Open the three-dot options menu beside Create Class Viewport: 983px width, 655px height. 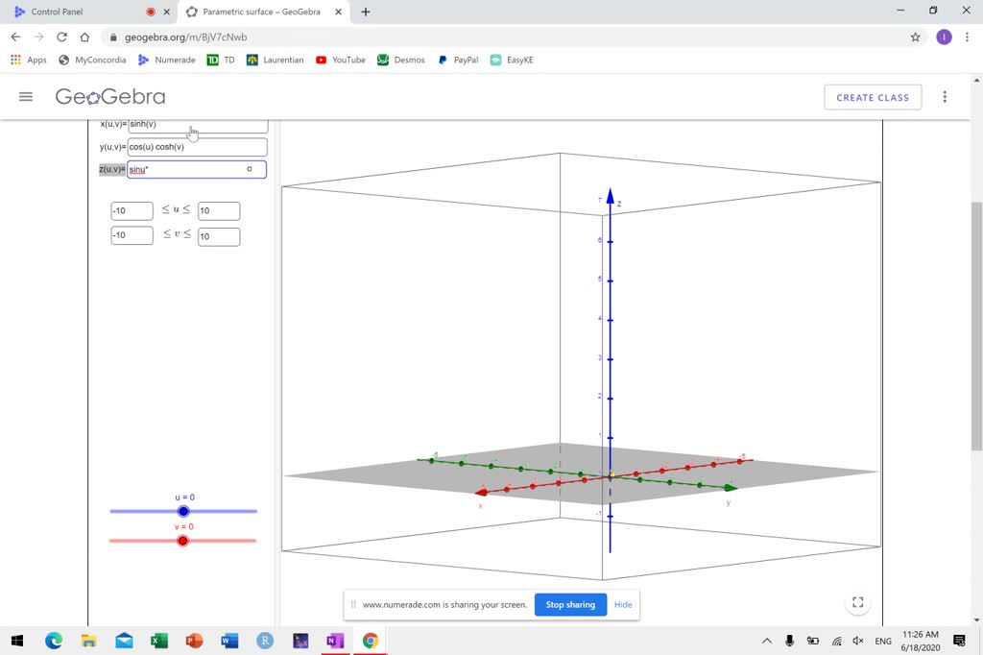945,96
